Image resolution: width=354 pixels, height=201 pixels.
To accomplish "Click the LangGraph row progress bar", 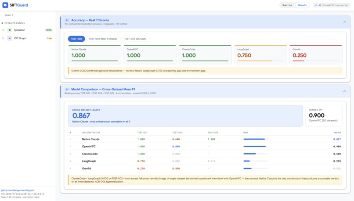I will (x=256, y=161).
